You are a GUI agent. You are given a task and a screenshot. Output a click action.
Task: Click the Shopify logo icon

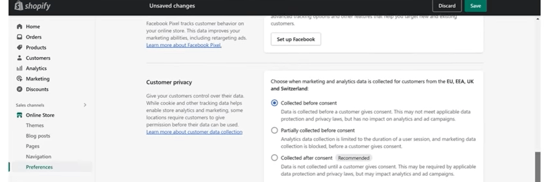point(18,6)
